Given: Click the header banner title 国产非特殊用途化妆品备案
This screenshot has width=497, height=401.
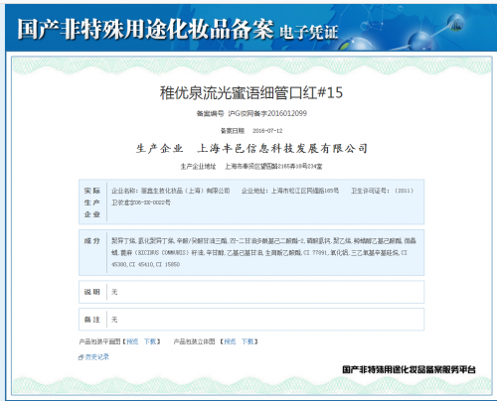Looking at the screenshot, I should pyautogui.click(x=145, y=29).
